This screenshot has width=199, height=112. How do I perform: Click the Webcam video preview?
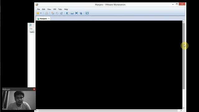point(19,100)
